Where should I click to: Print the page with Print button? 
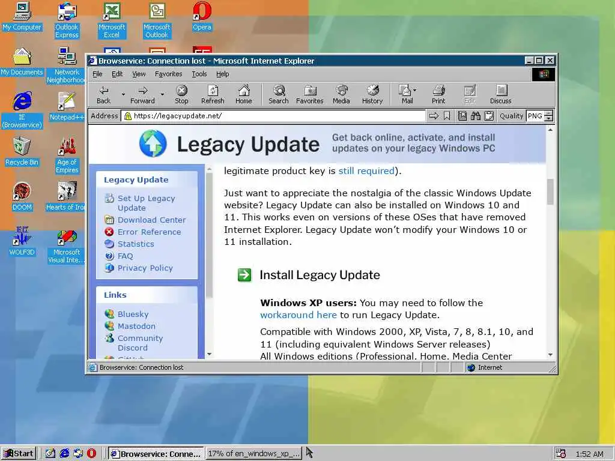point(438,94)
